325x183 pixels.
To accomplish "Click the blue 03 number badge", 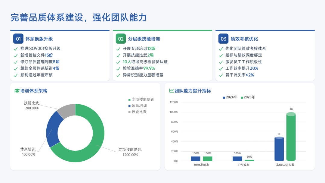I will point(224,39).
